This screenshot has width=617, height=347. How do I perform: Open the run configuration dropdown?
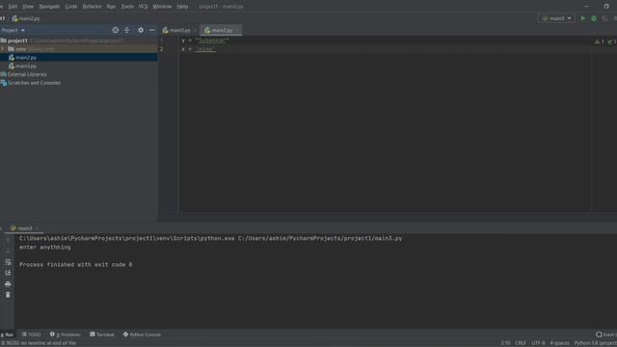(x=556, y=18)
